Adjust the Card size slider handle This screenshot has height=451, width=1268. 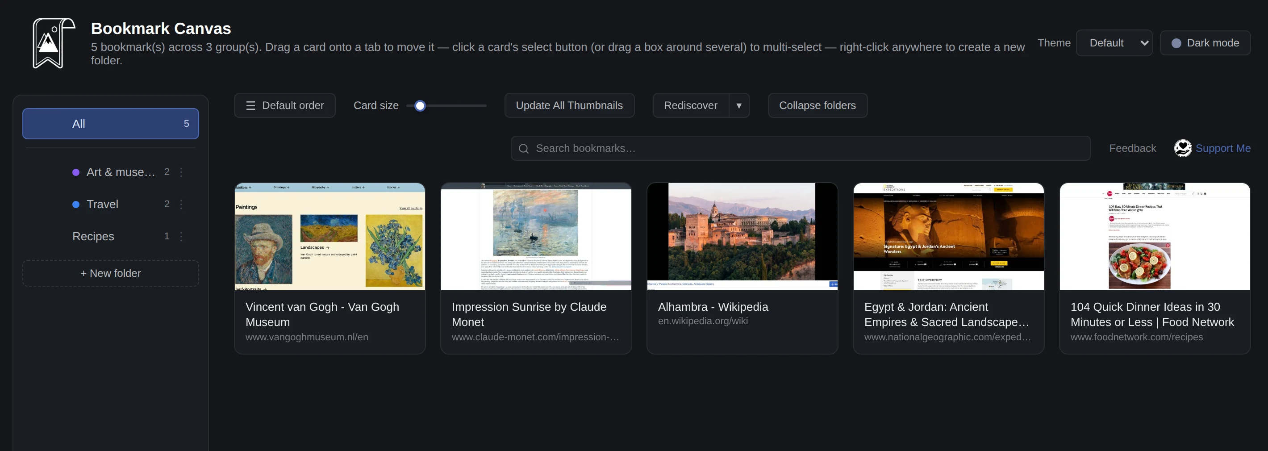click(x=420, y=106)
